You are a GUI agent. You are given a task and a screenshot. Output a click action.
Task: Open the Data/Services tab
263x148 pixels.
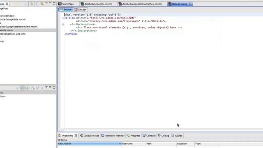90,136
